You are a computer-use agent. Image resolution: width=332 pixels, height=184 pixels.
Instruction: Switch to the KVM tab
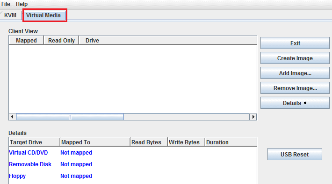point(10,15)
